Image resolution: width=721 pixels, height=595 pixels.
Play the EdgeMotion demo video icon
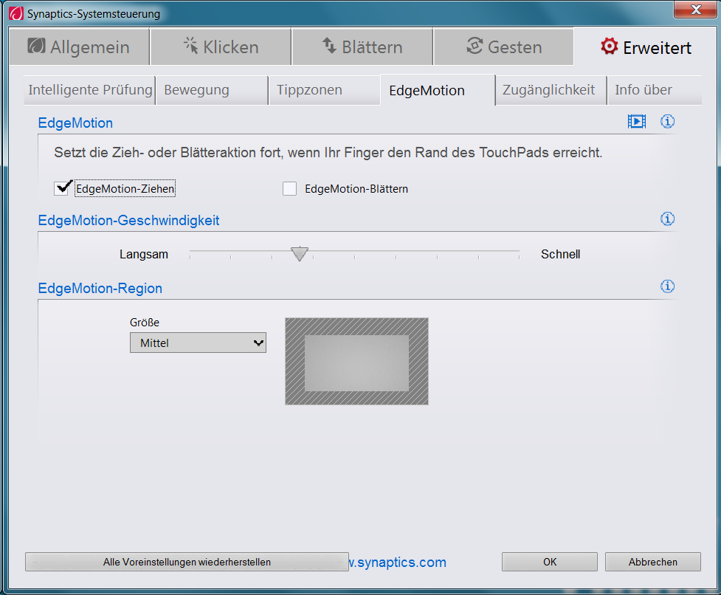[636, 121]
